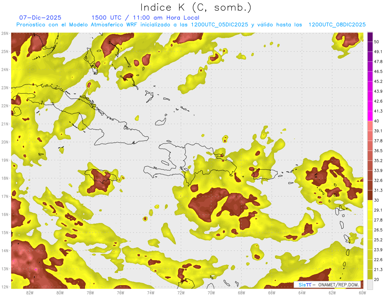
Task: Click the colorbar value 40
Action: coord(377,121)
